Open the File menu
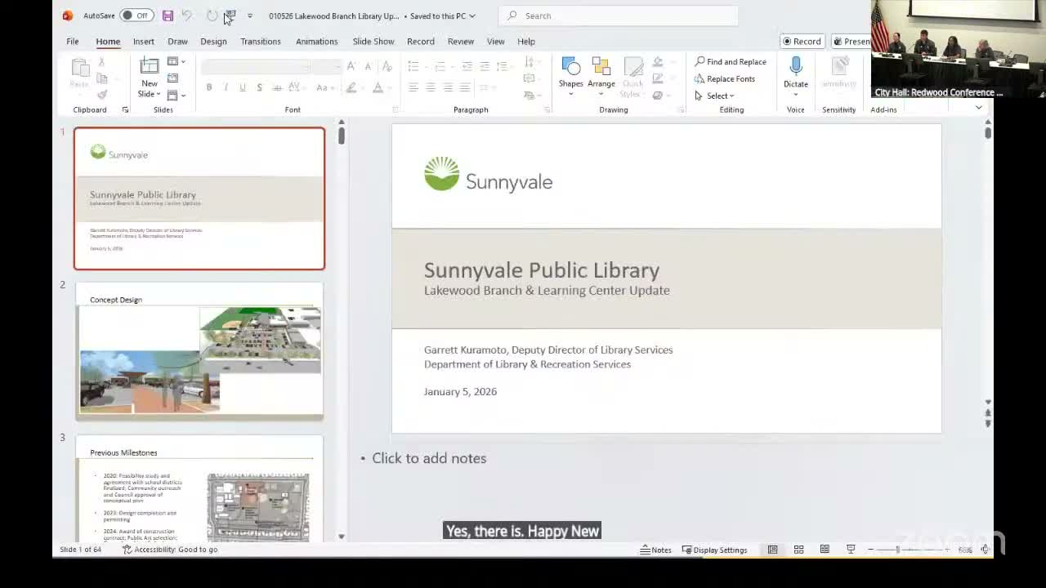The height and width of the screenshot is (588, 1046). point(73,41)
